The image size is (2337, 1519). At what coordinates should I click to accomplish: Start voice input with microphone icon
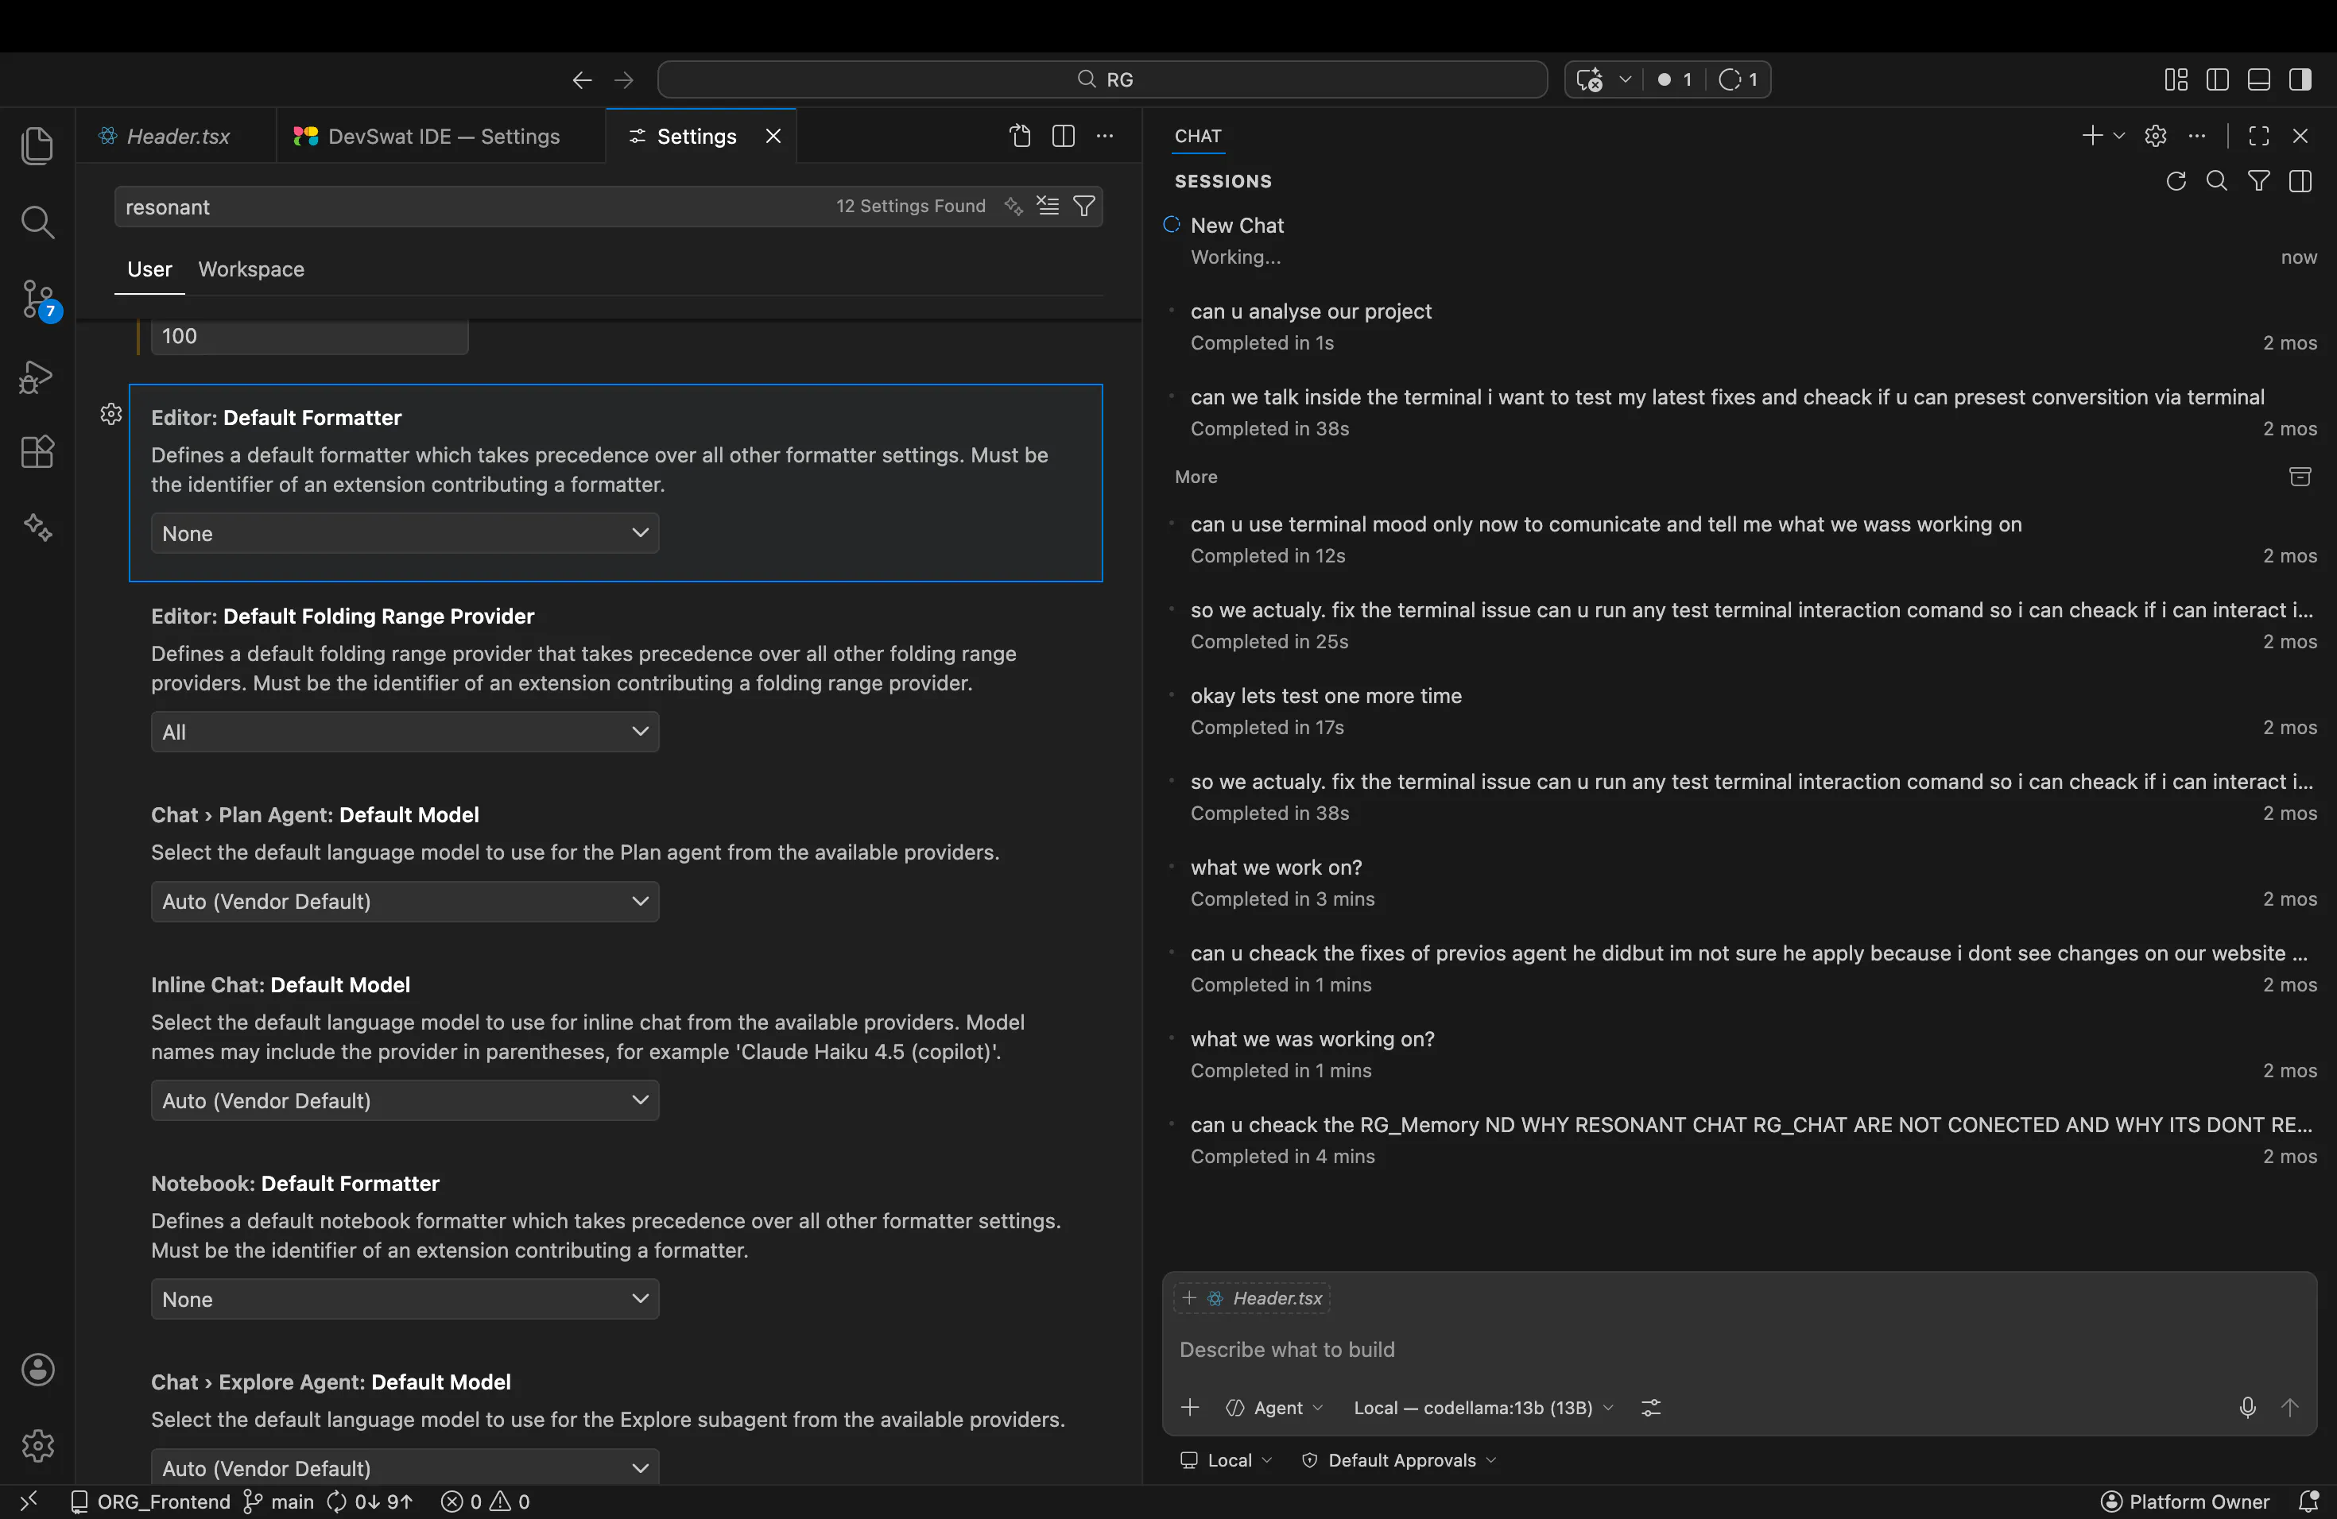tap(2248, 1407)
